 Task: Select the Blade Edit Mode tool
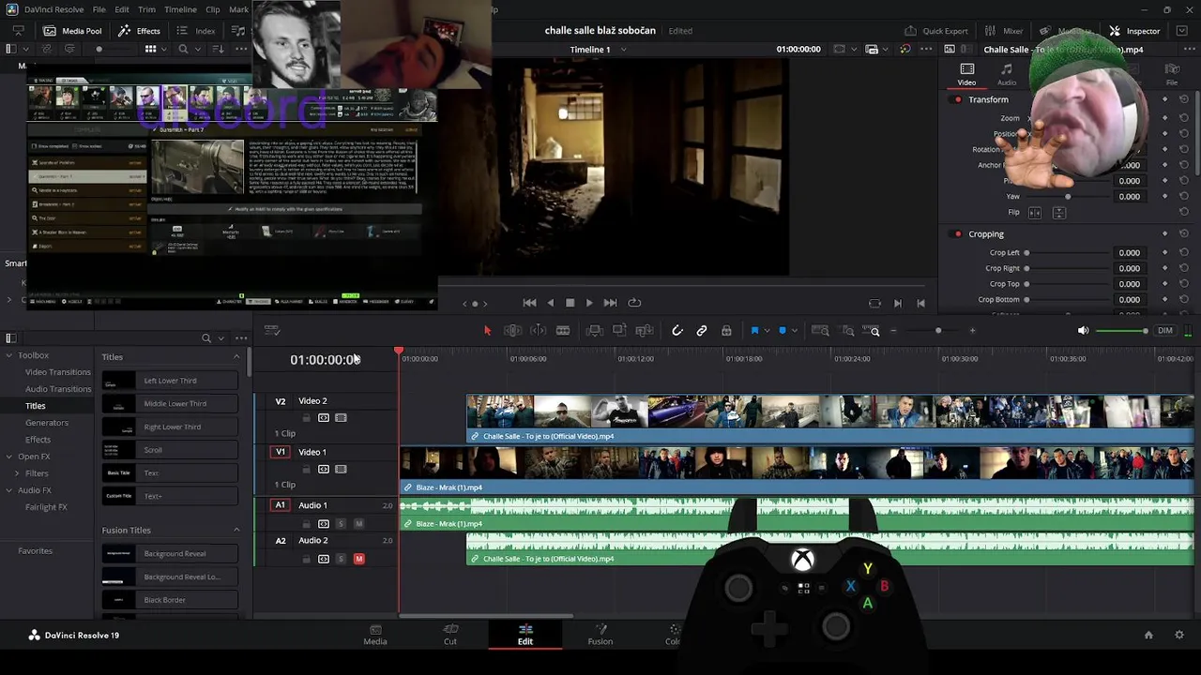(563, 331)
